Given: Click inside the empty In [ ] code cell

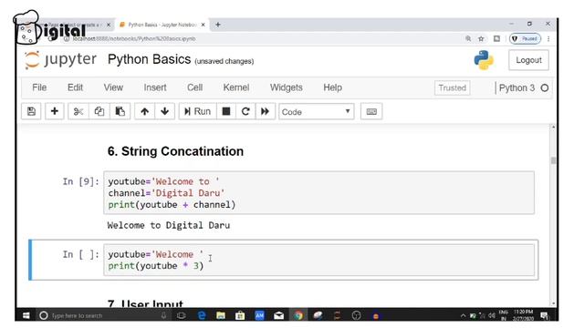Looking at the screenshot, I should coord(318,260).
